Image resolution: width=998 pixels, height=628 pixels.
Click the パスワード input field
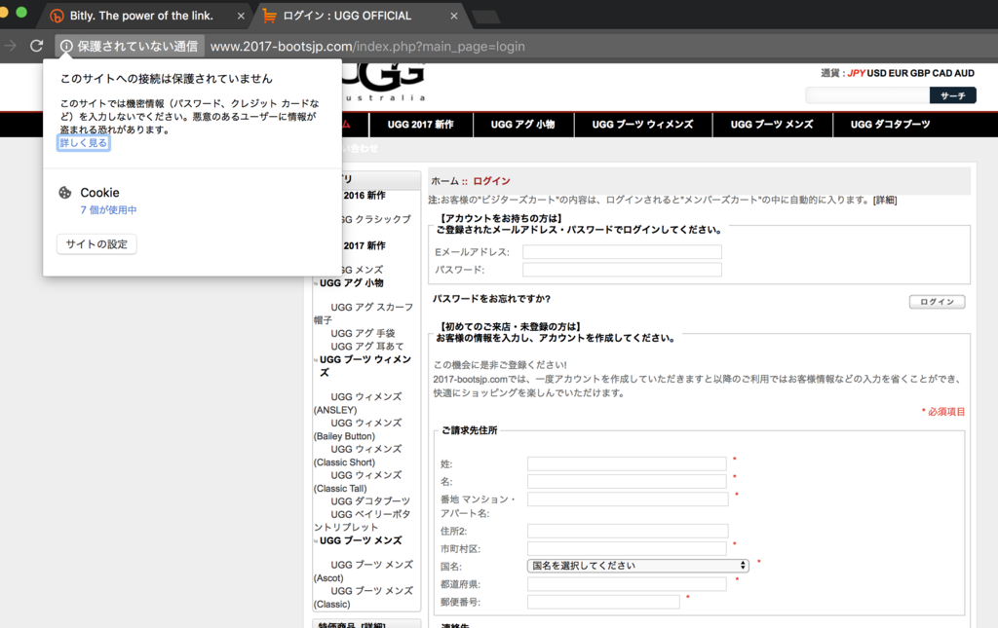pyautogui.click(x=622, y=270)
